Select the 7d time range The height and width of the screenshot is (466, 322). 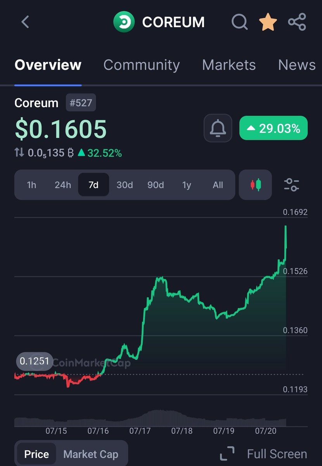[x=93, y=185]
